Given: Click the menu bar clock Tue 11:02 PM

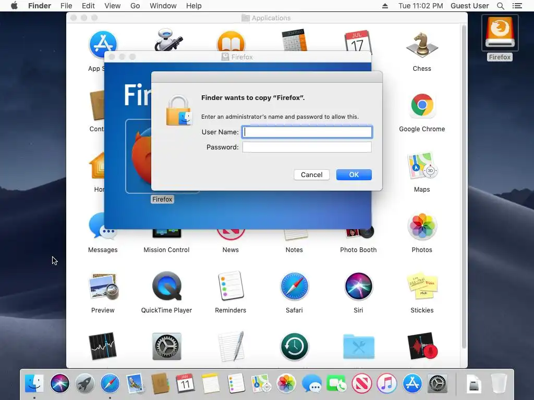Looking at the screenshot, I should pyautogui.click(x=421, y=6).
